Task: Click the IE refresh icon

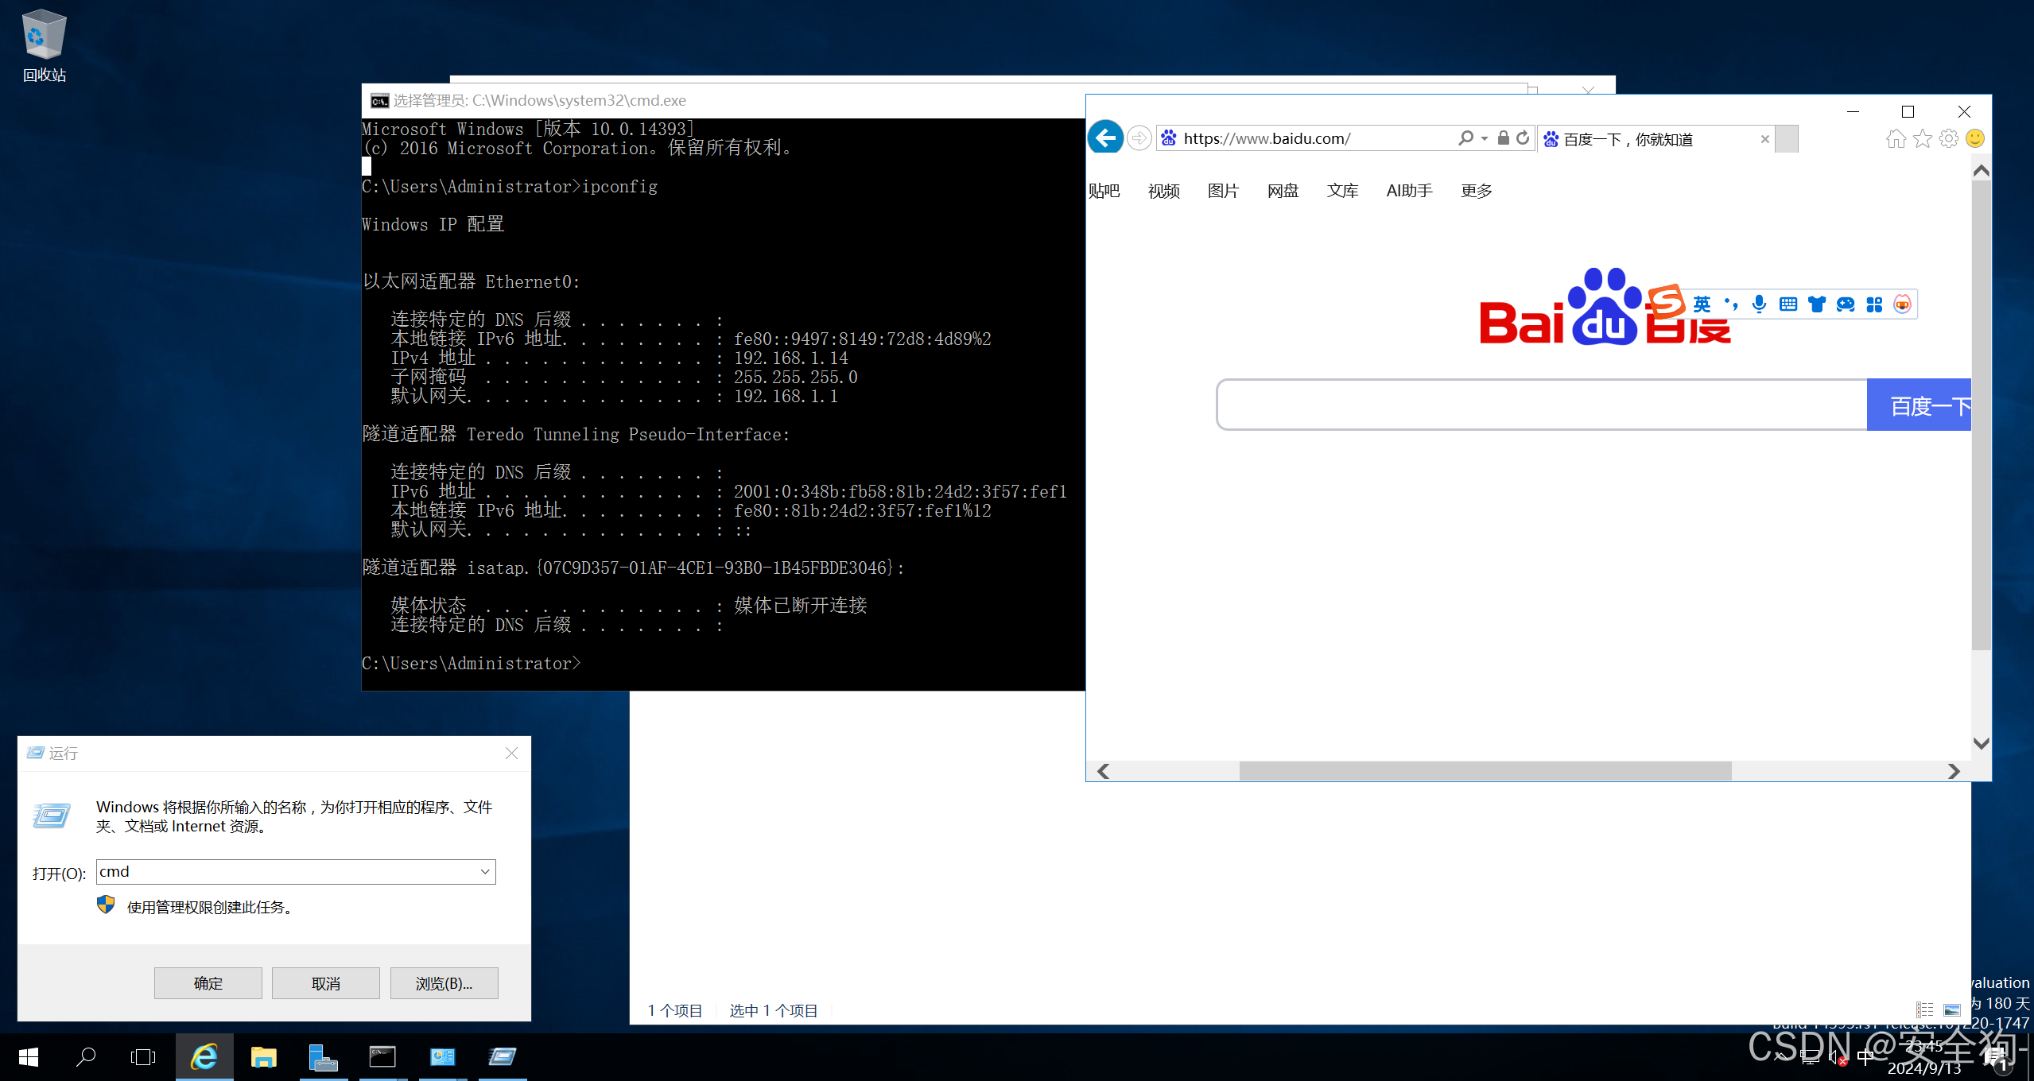Action: tap(1522, 138)
